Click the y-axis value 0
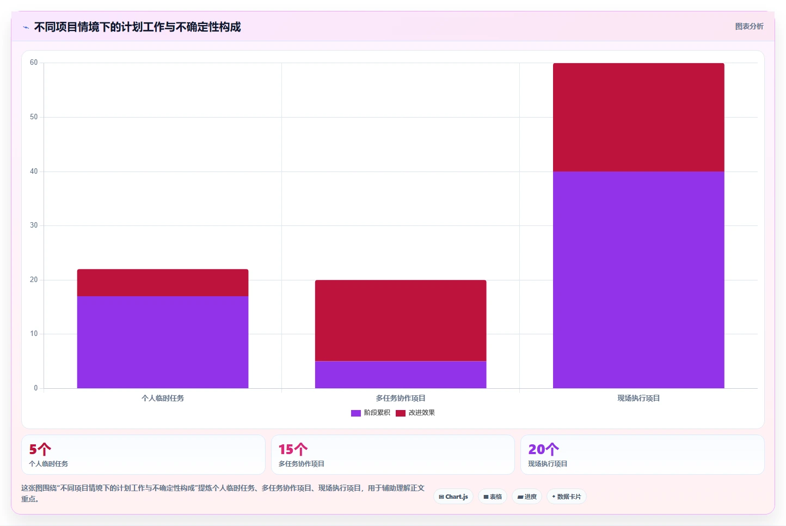This screenshot has width=786, height=526. (x=36, y=388)
